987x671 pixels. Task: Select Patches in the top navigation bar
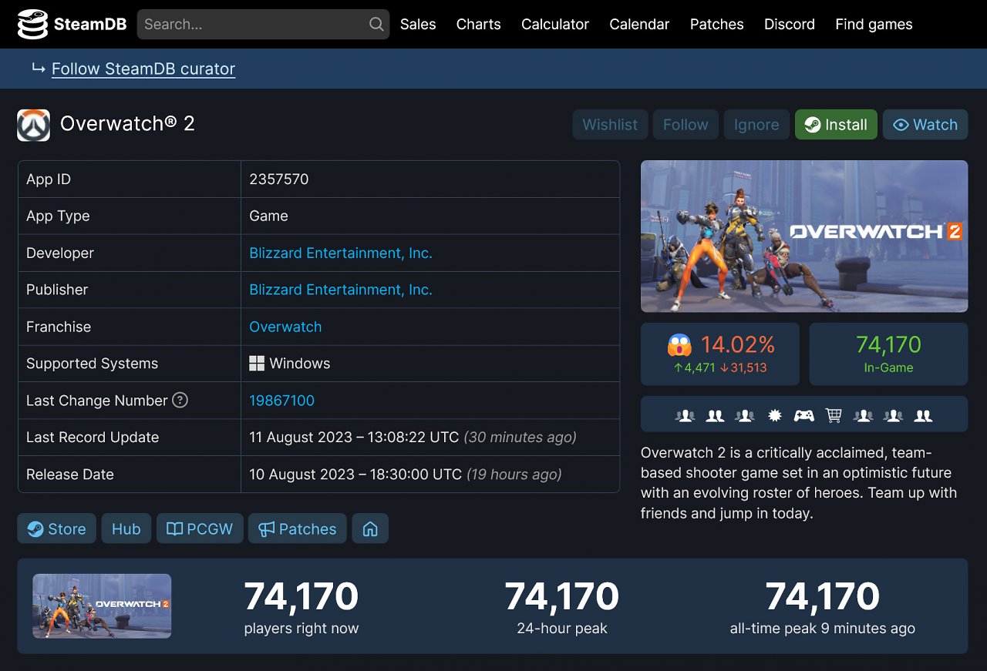716,24
